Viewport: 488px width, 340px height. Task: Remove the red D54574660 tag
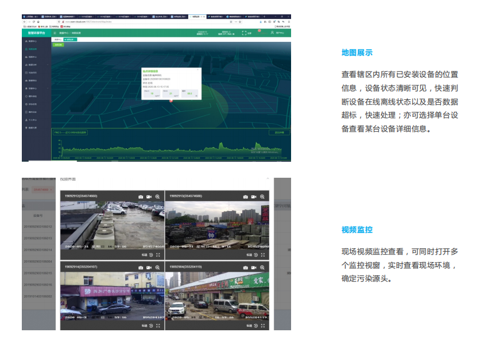[51, 190]
